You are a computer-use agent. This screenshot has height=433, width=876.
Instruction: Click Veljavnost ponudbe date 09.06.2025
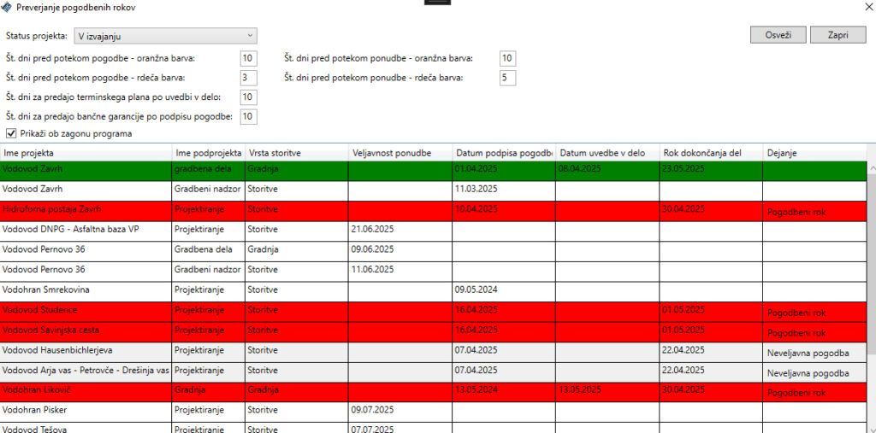click(373, 249)
